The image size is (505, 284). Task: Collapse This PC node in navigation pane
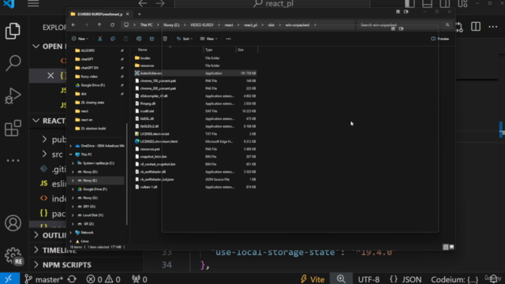71,155
